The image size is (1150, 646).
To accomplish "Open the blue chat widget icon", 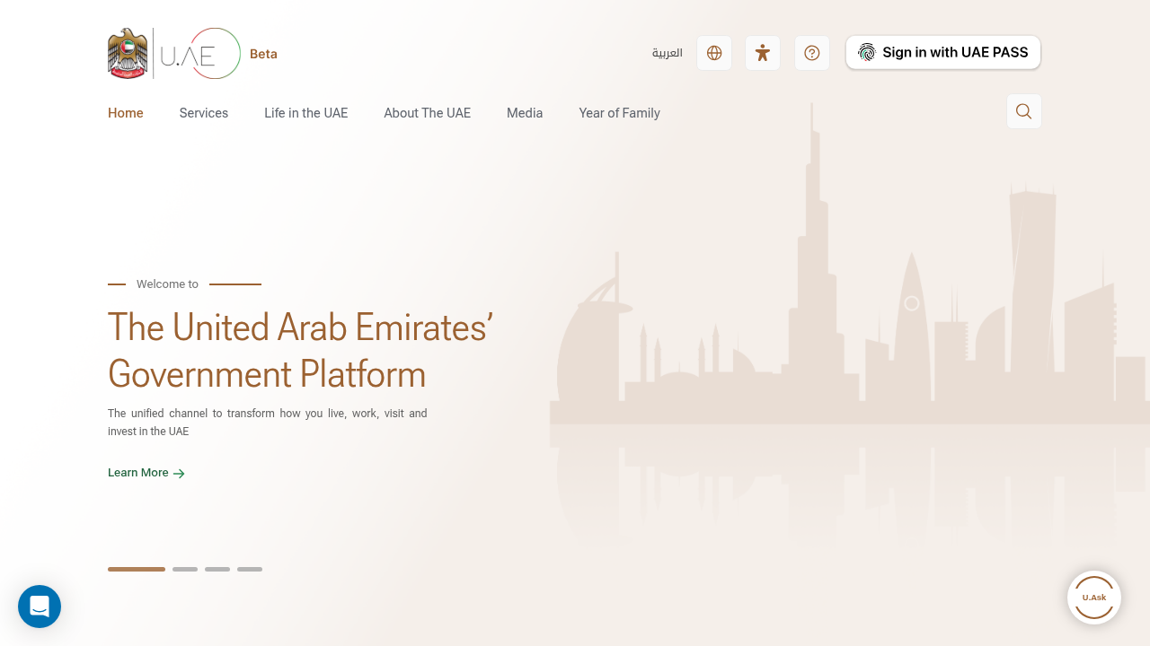I will coord(40,607).
